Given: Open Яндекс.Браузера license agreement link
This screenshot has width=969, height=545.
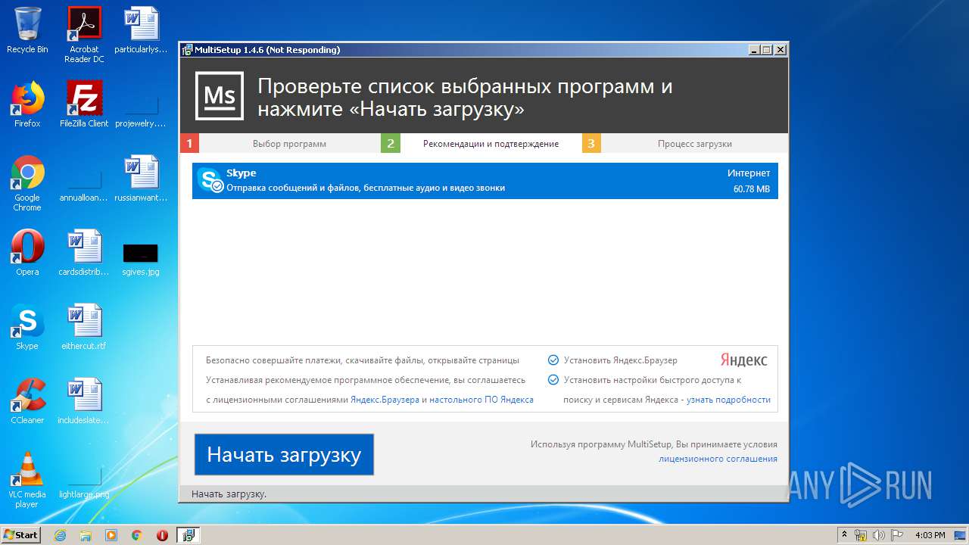Looking at the screenshot, I should pos(385,400).
